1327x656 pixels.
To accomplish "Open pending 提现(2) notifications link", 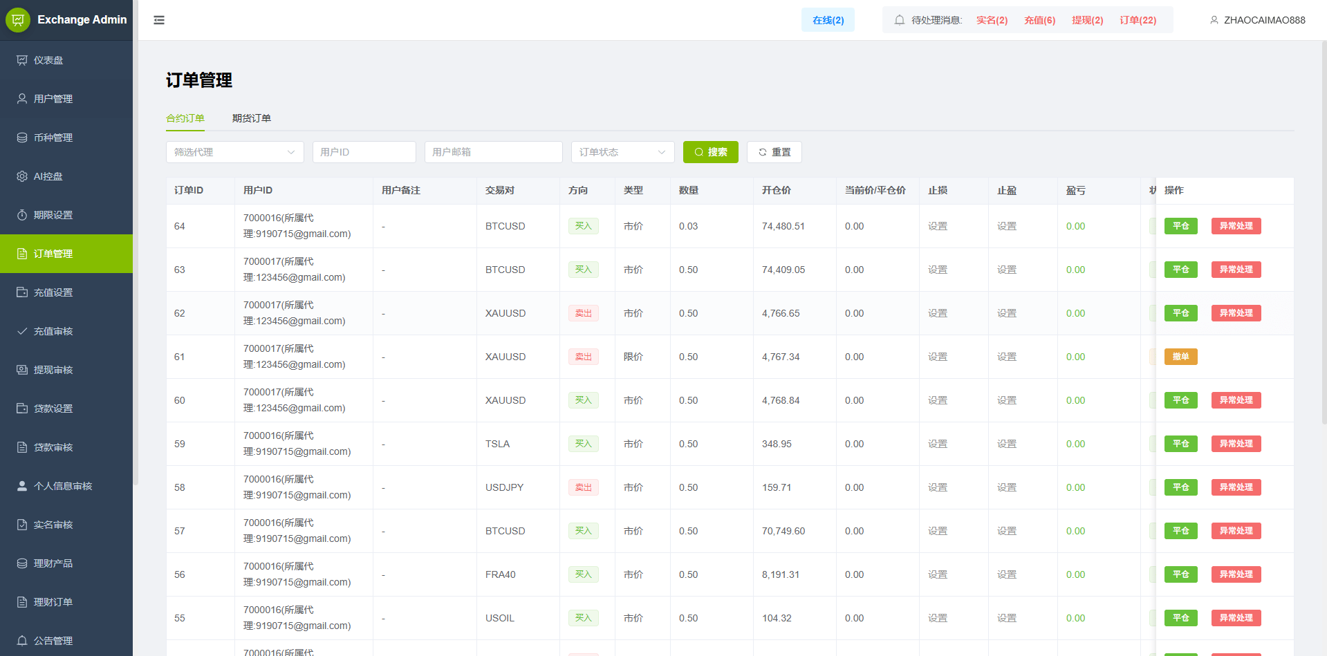I will tap(1087, 20).
